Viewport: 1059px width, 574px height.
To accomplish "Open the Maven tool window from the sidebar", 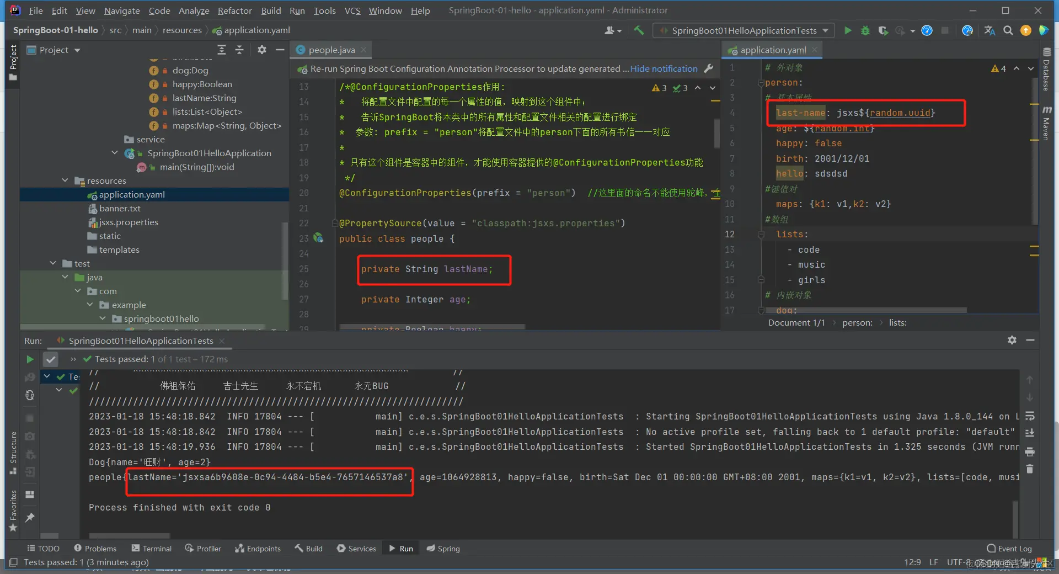I will (x=1046, y=123).
